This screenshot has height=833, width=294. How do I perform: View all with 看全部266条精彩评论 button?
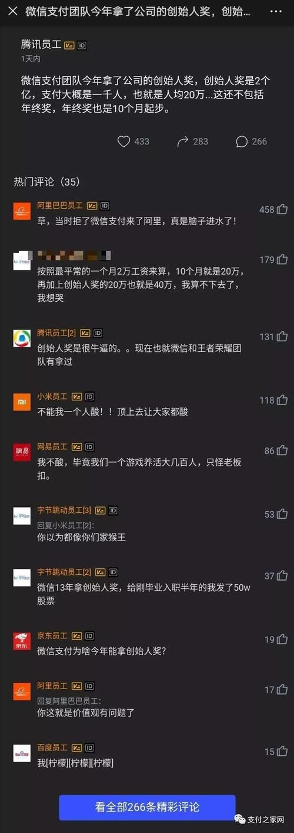(147, 807)
